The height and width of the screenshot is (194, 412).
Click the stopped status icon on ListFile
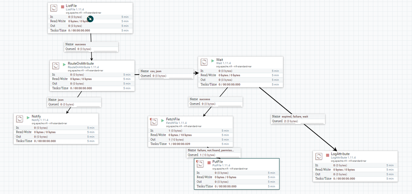(x=63, y=7)
